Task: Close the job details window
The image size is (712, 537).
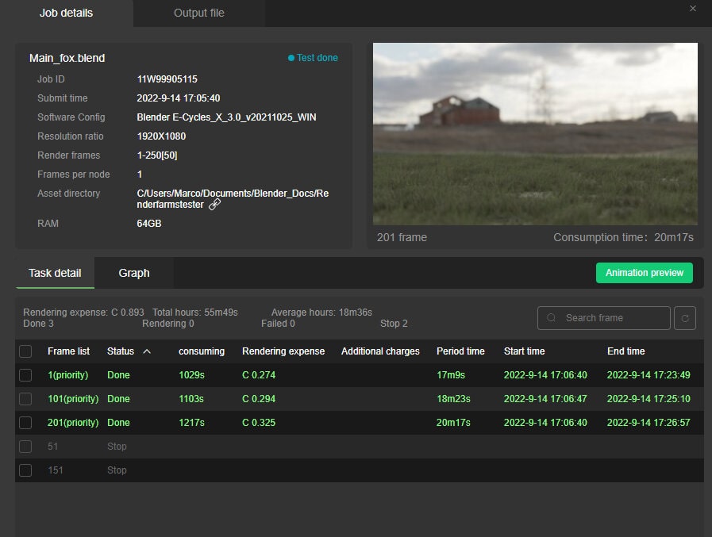Action: pyautogui.click(x=692, y=8)
